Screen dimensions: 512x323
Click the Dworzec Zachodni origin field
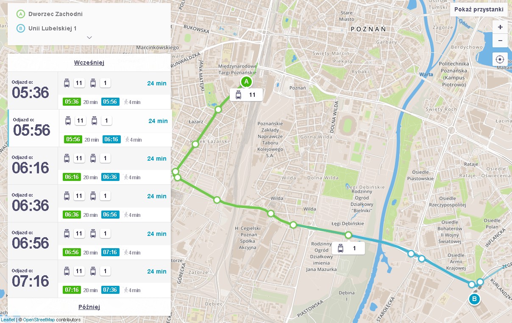coord(56,14)
